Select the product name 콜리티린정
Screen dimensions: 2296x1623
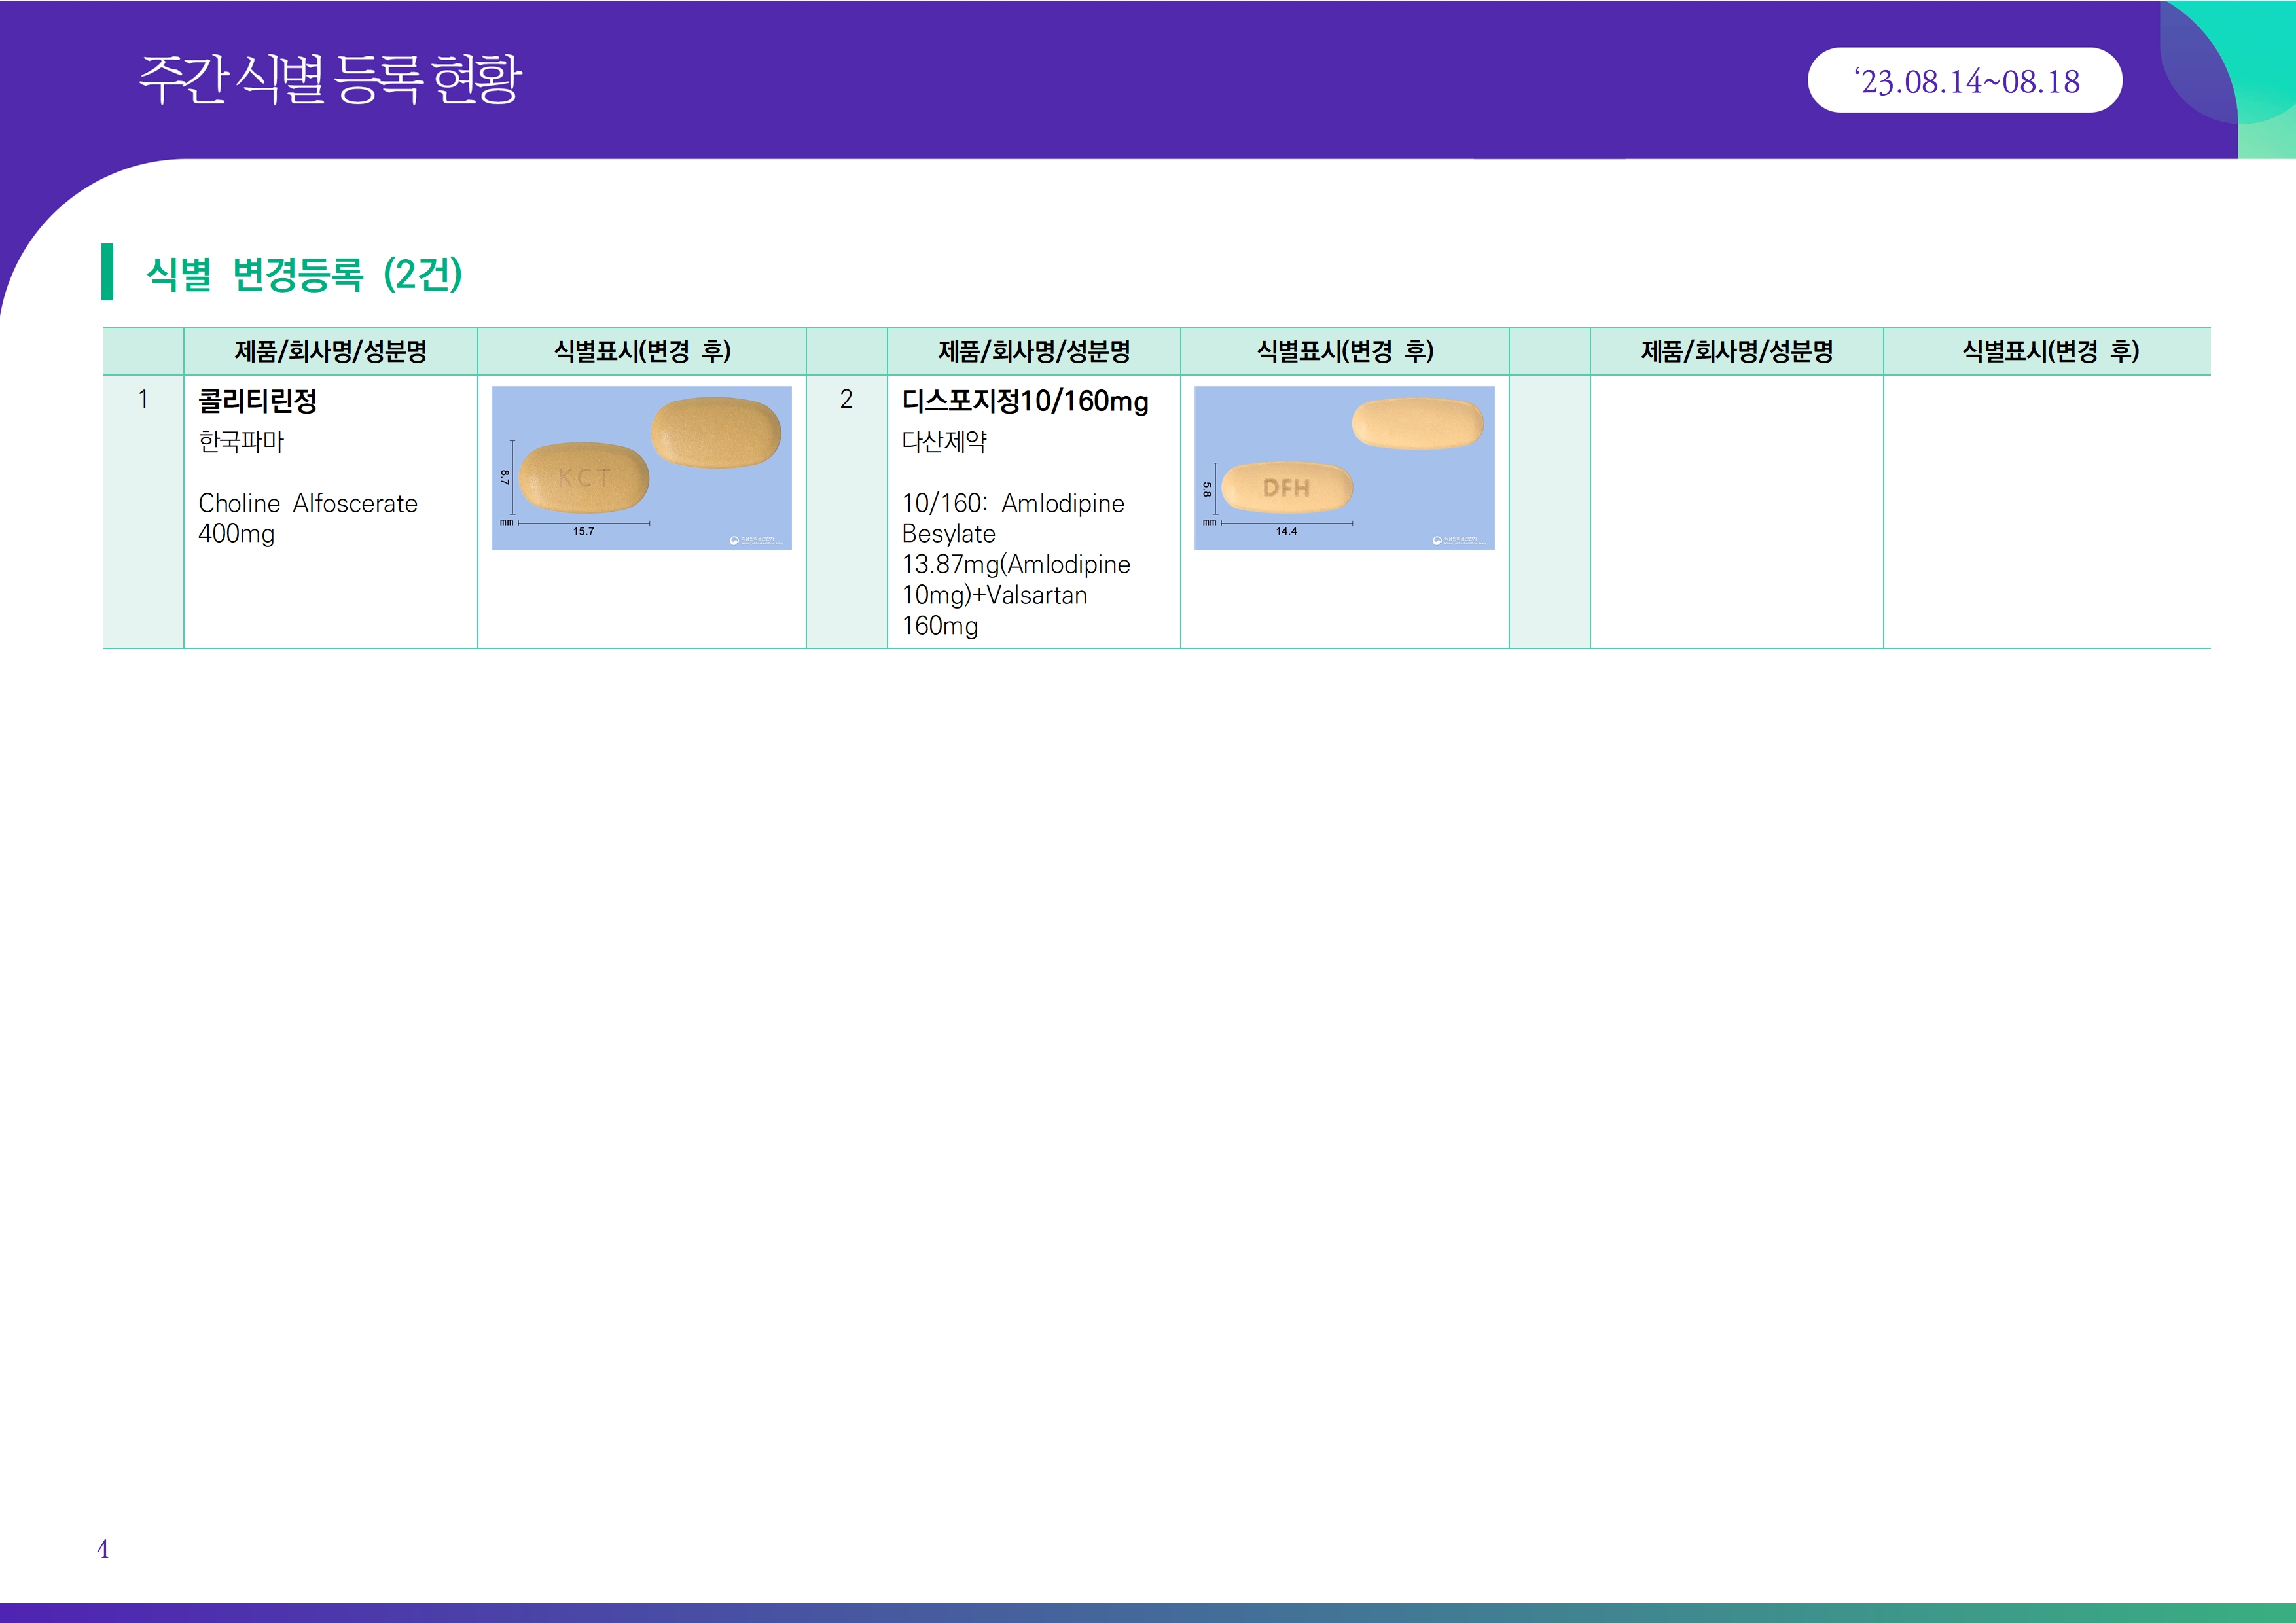(x=258, y=401)
